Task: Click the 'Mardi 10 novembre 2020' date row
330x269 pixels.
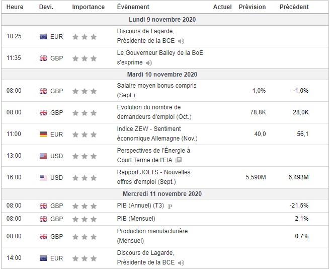Action: coord(165,75)
